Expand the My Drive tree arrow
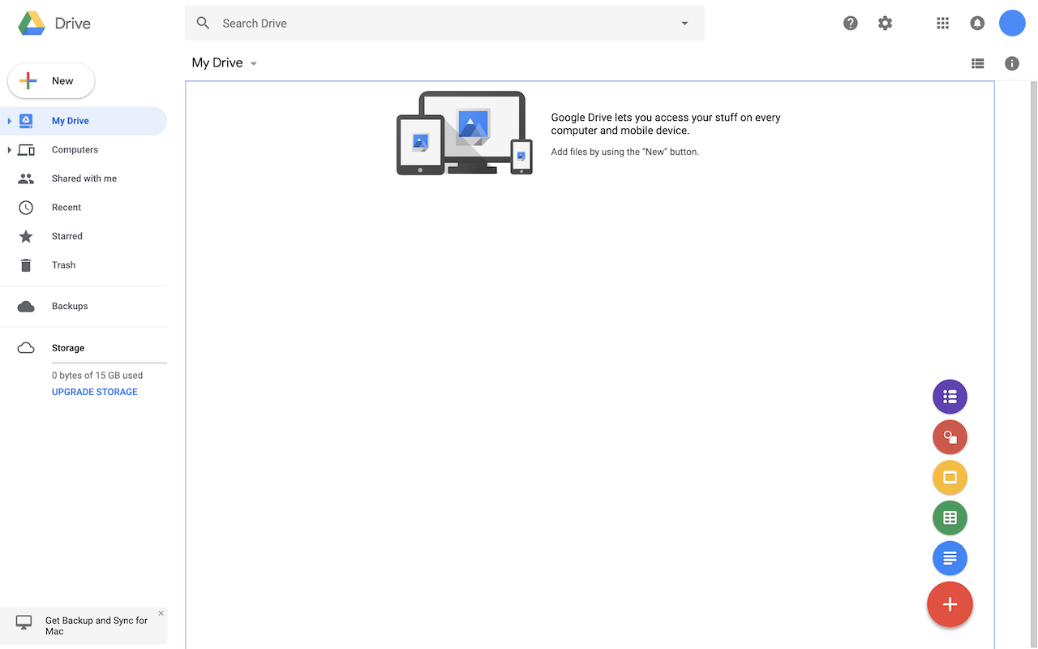Image resolution: width=1038 pixels, height=649 pixels. (10, 121)
